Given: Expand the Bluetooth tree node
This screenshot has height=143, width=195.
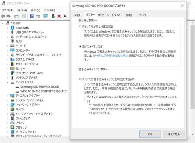Looking at the screenshot, I should click(7, 28).
